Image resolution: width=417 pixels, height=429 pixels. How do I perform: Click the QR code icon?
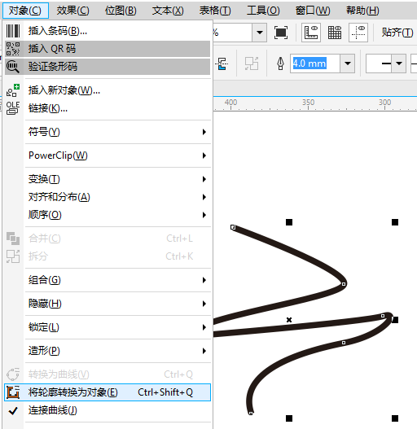click(x=13, y=49)
